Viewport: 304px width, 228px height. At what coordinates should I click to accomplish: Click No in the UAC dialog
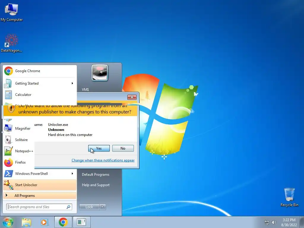(123, 148)
